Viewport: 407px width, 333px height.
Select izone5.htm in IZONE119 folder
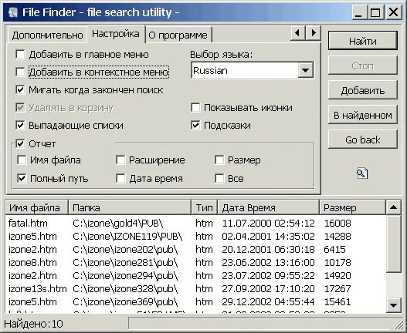pos(195,237)
